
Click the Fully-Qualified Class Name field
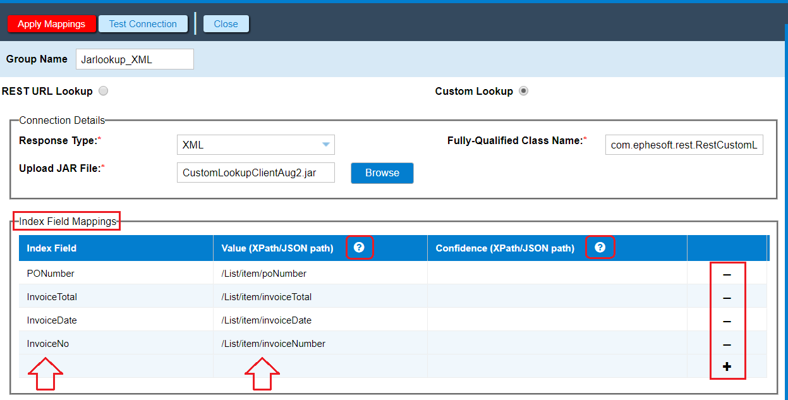tap(684, 145)
